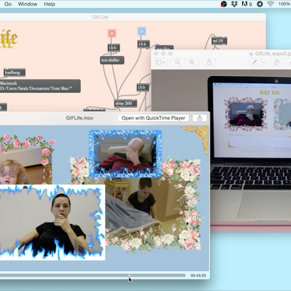Open the Dropbox menu bar icon
This screenshot has width=291, height=291.
tap(234, 4)
